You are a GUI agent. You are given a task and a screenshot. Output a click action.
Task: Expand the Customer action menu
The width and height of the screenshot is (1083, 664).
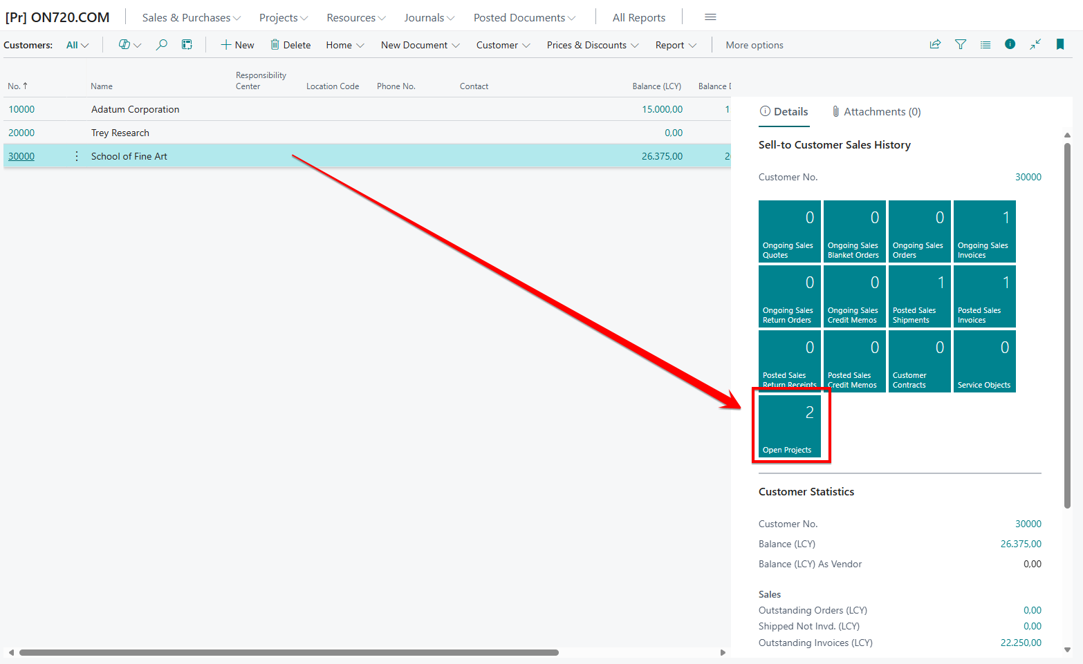503,45
